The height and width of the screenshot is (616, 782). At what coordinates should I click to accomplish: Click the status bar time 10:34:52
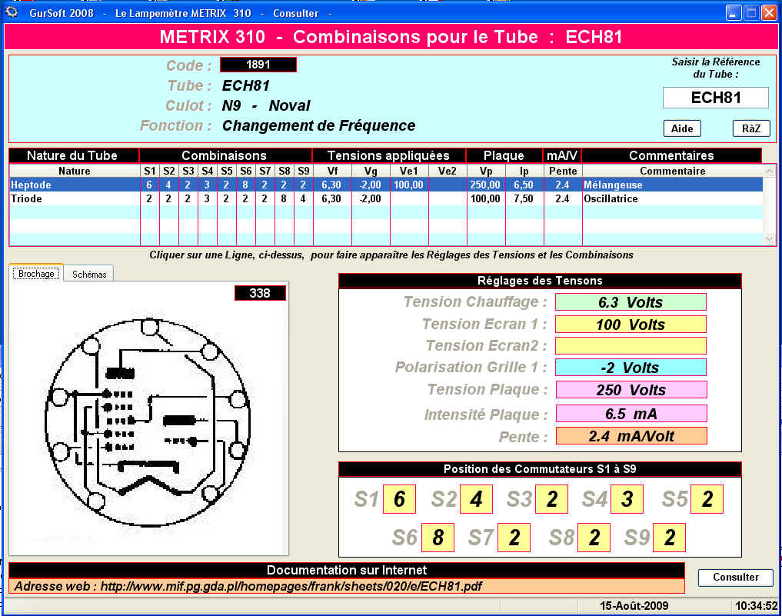pos(756,606)
